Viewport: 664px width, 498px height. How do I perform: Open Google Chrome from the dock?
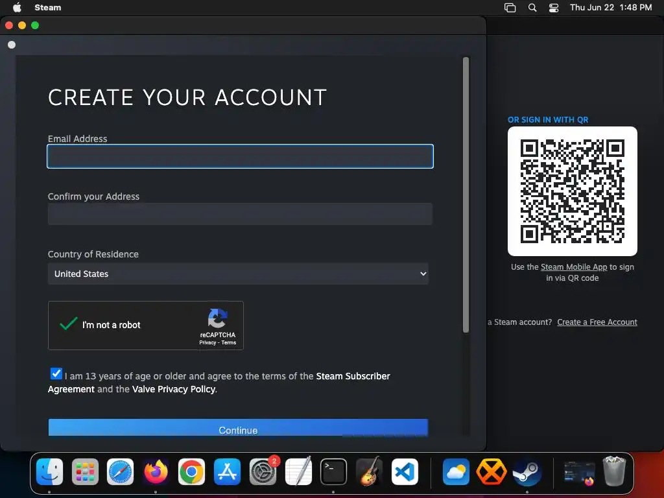191,471
